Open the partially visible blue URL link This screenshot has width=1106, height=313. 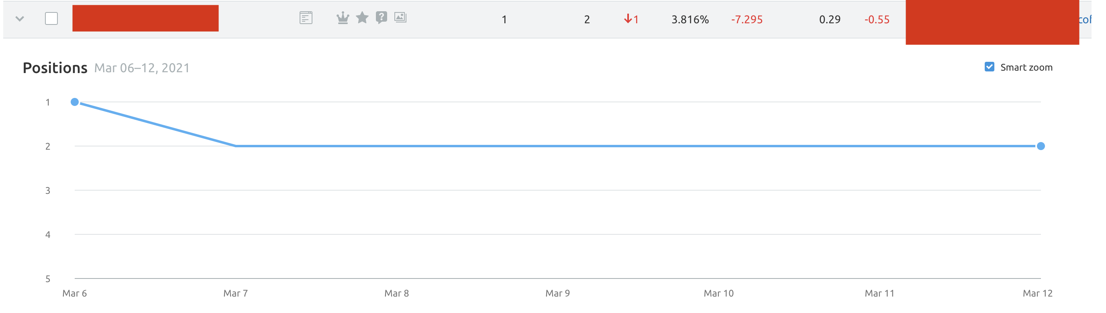click(x=1085, y=19)
